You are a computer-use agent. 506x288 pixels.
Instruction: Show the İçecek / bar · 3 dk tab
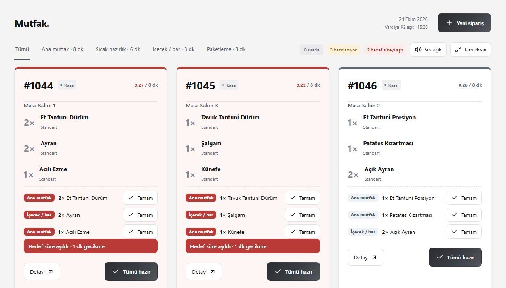pyautogui.click(x=173, y=49)
